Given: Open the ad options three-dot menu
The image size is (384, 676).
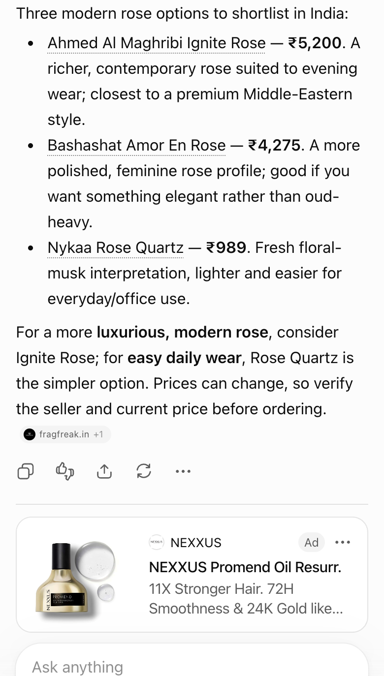Looking at the screenshot, I should [343, 542].
